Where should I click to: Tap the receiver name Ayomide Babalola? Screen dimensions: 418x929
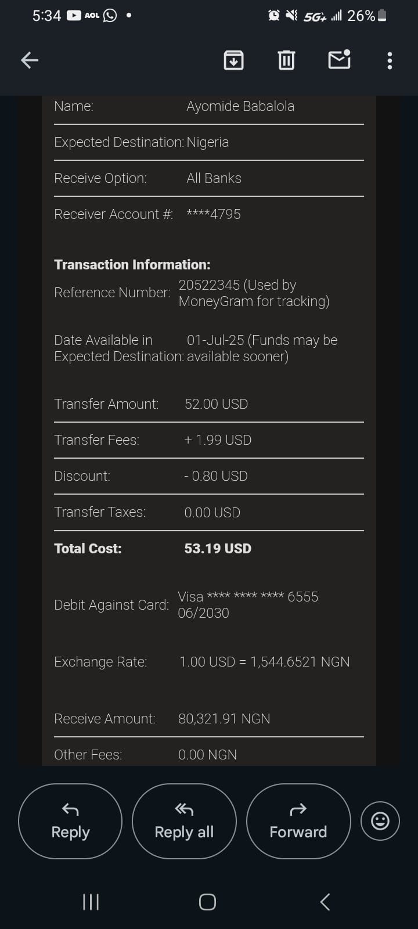point(240,106)
